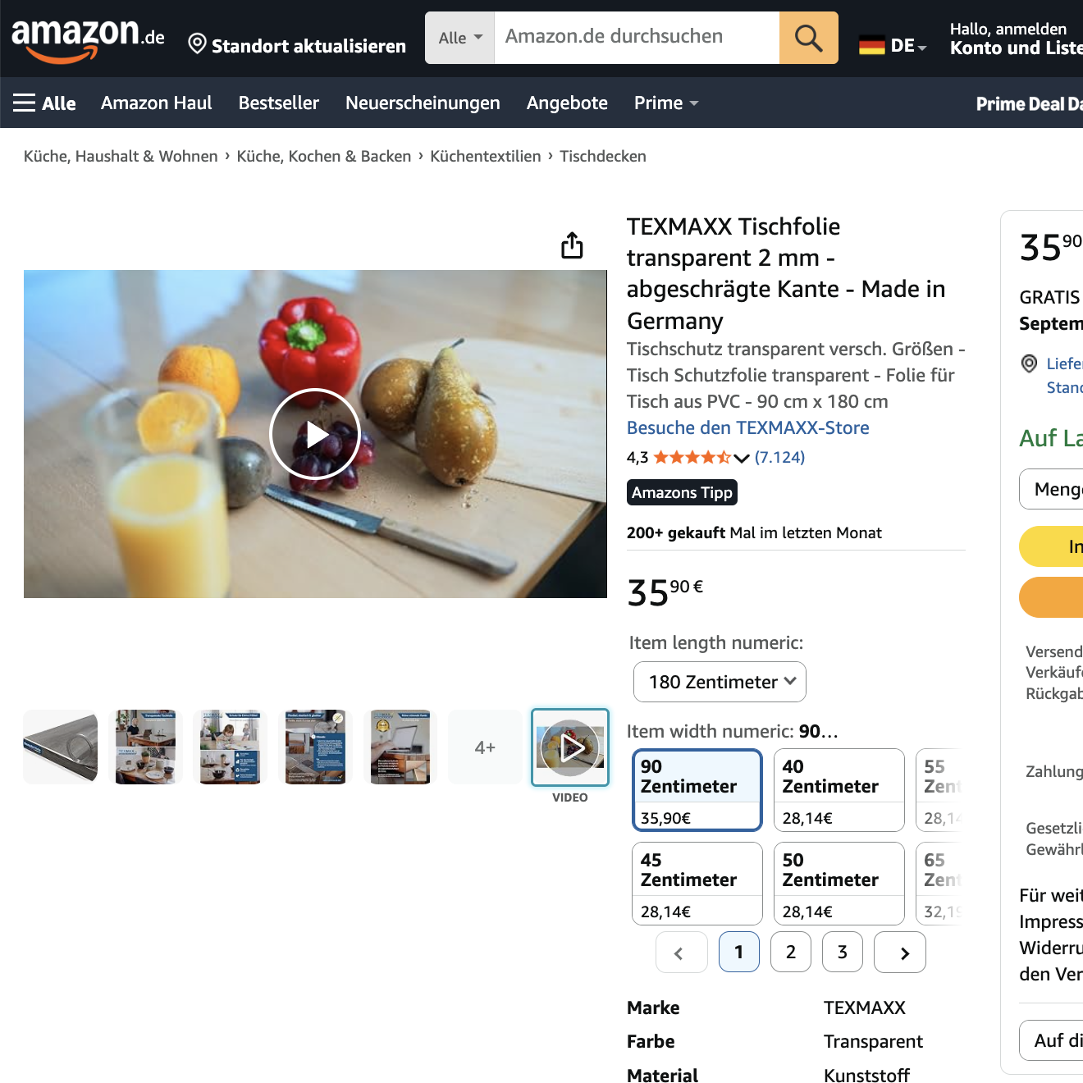The image size is (1083, 1083).
Task: Visit the TEXMAXX-Store link
Action: [748, 427]
